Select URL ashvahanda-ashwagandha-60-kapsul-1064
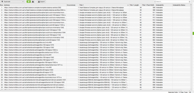Screen dimensions: 194x93 (29, 70)
